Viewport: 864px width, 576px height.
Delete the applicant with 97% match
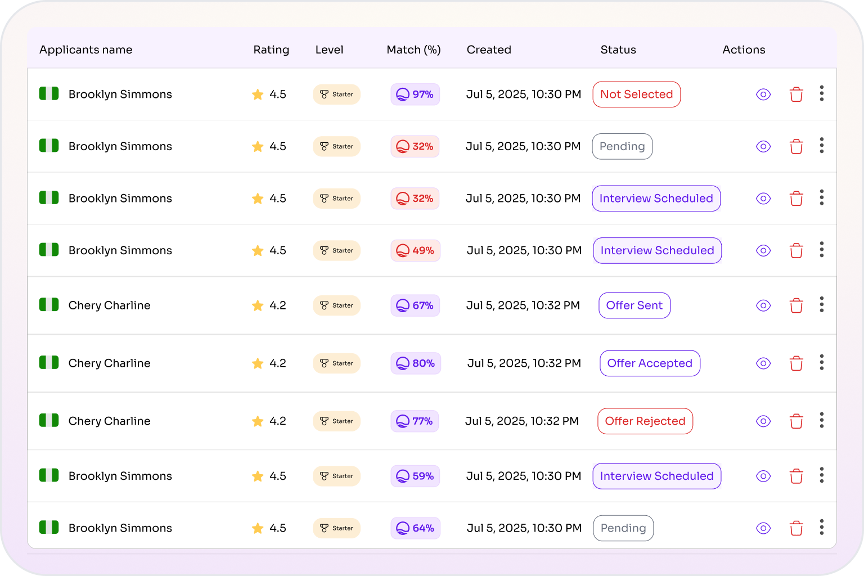[796, 94]
